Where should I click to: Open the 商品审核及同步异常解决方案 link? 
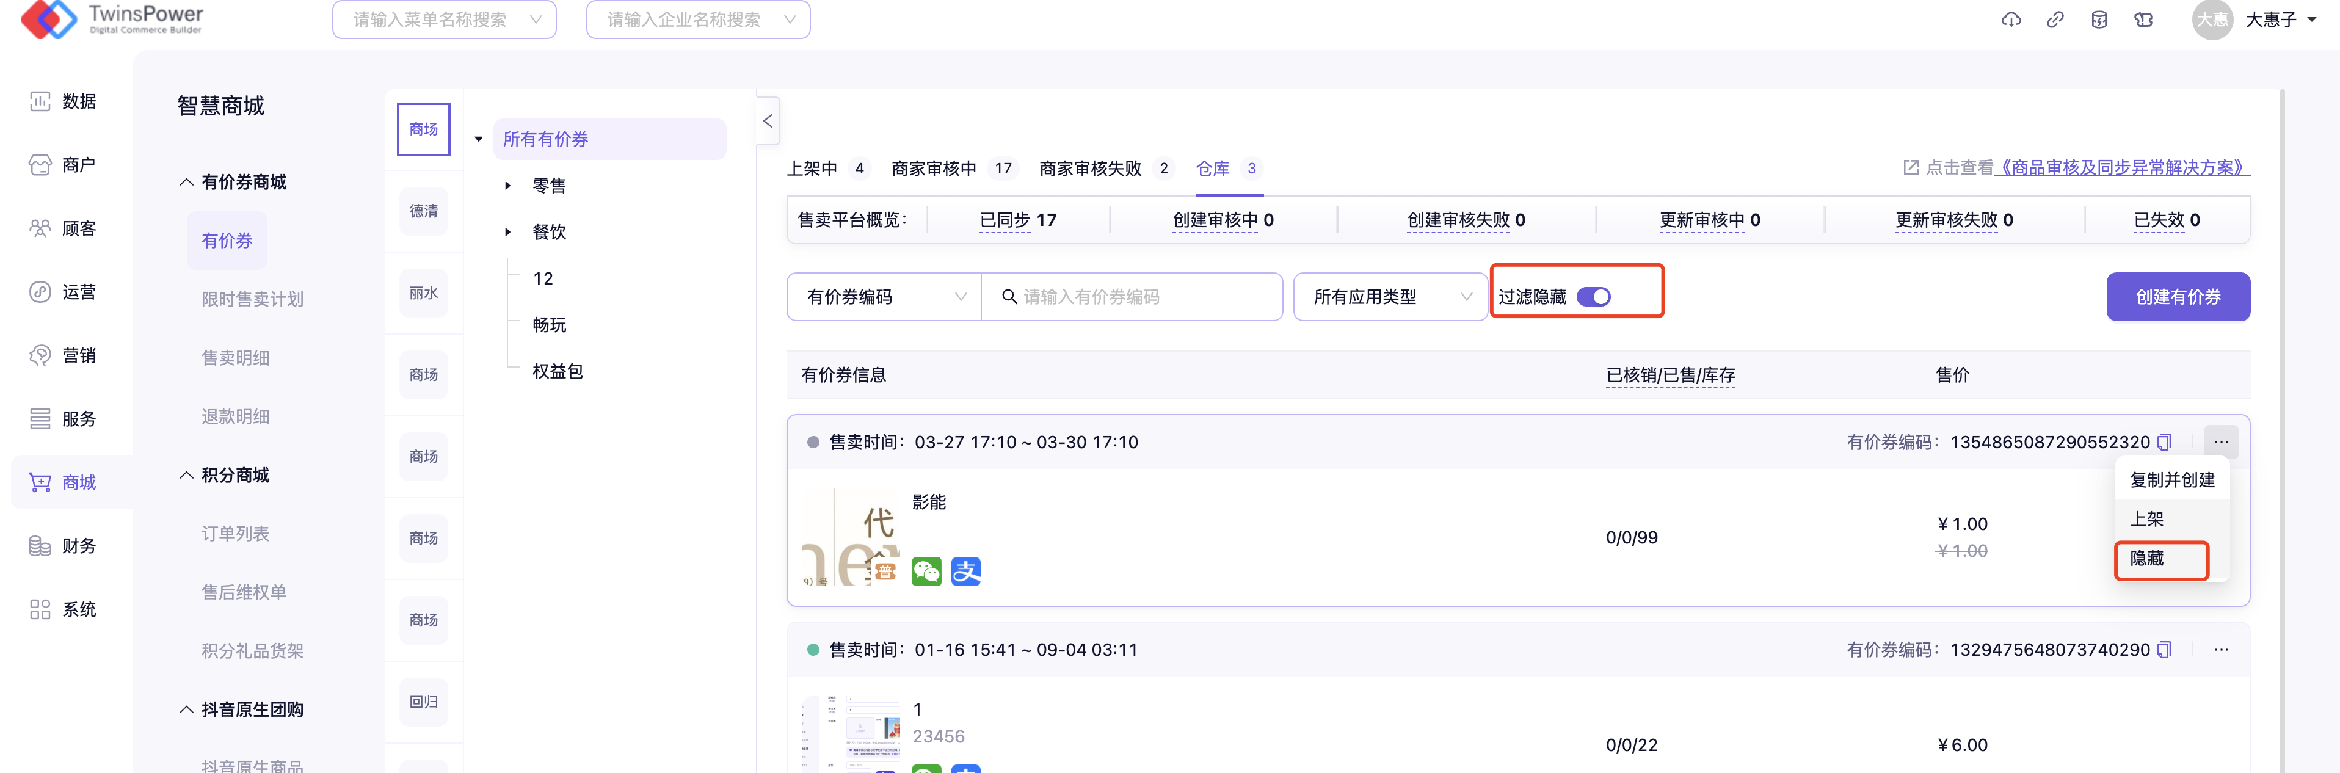pos(2121,167)
